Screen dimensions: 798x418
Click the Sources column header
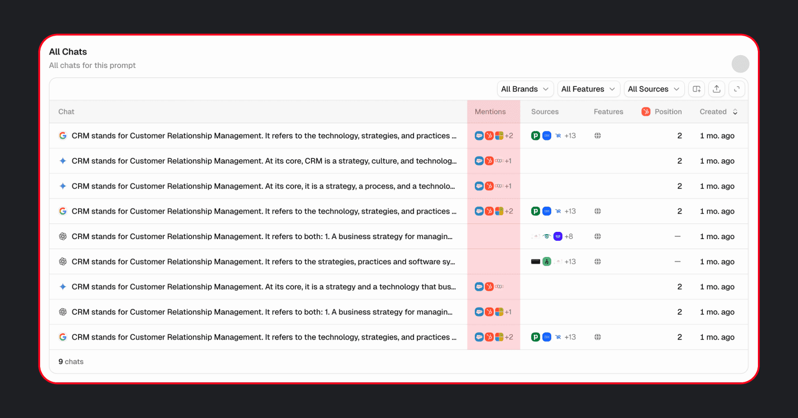pos(545,111)
